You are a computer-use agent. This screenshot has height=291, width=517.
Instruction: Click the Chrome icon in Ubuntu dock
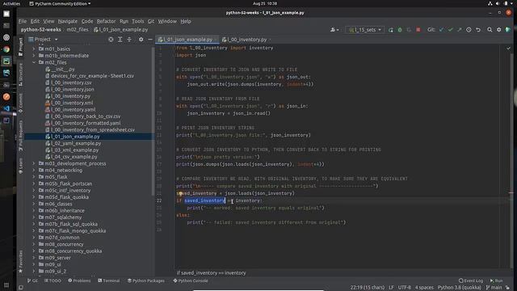pyautogui.click(x=6, y=49)
